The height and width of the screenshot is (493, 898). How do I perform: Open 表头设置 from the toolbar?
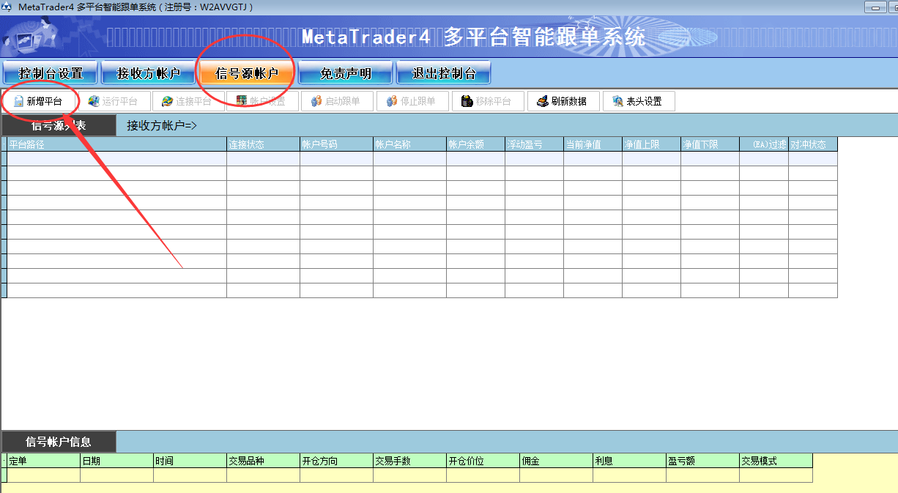click(639, 101)
